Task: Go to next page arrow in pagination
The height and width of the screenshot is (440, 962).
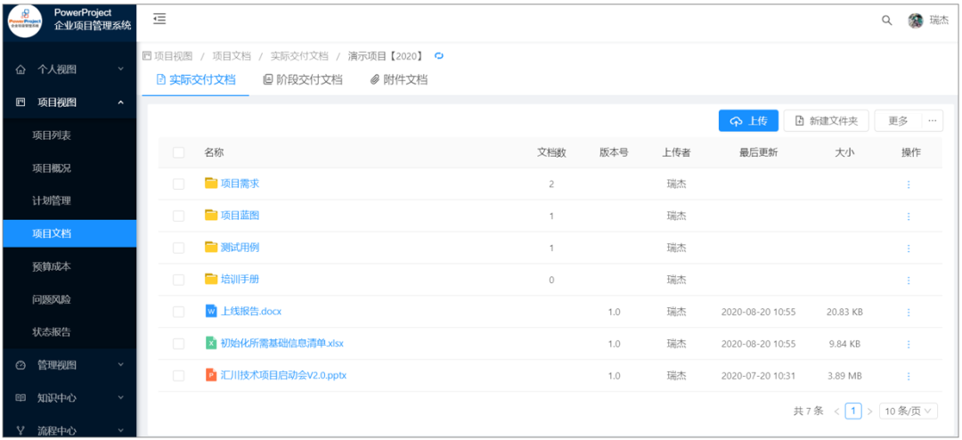Action: pyautogui.click(x=869, y=411)
